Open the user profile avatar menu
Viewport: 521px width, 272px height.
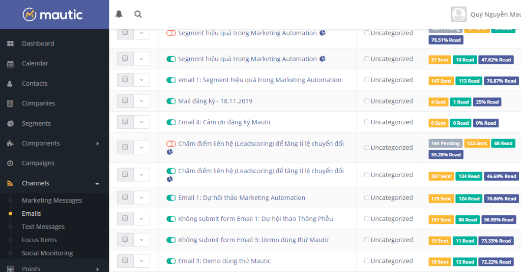point(458,14)
